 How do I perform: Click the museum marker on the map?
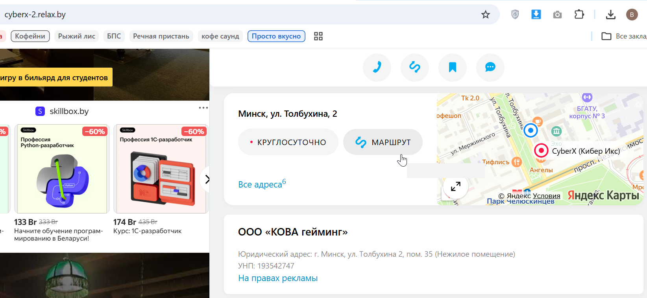[556, 131]
